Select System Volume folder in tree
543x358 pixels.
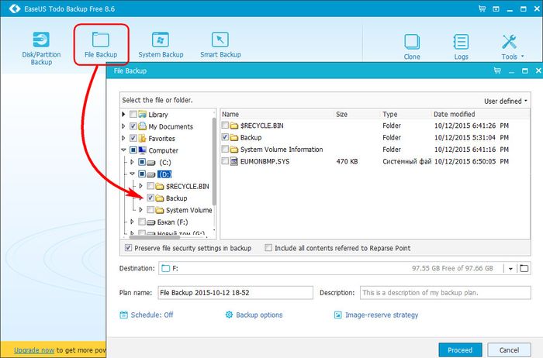click(x=188, y=210)
